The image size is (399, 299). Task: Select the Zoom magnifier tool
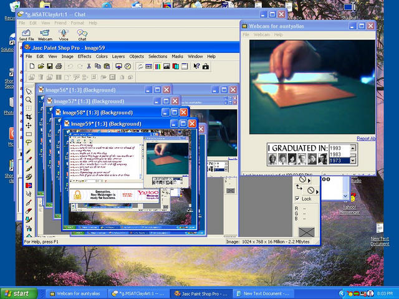coord(29,100)
